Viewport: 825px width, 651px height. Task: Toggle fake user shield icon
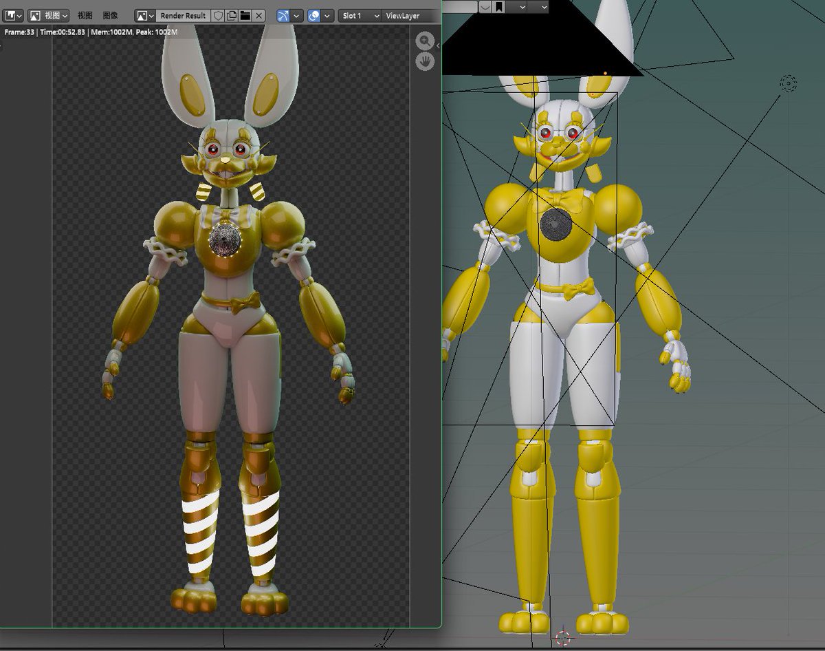point(218,15)
